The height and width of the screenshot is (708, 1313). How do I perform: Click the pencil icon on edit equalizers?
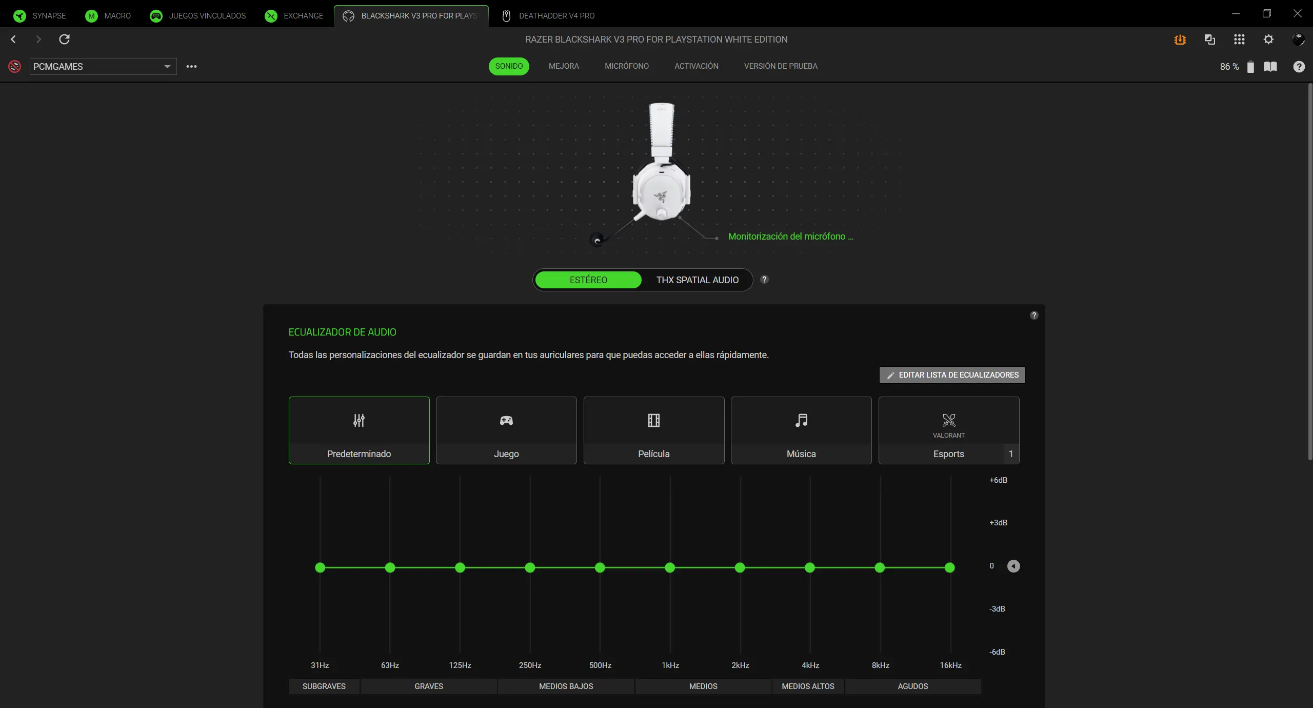pyautogui.click(x=891, y=376)
